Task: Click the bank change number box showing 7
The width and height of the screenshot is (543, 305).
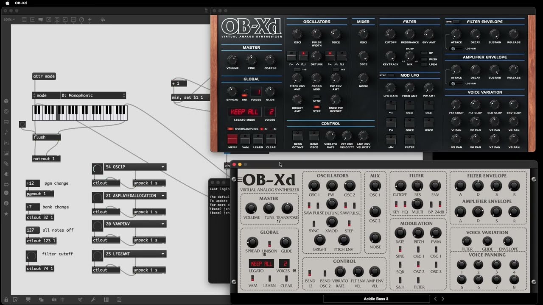Action: 32,207
